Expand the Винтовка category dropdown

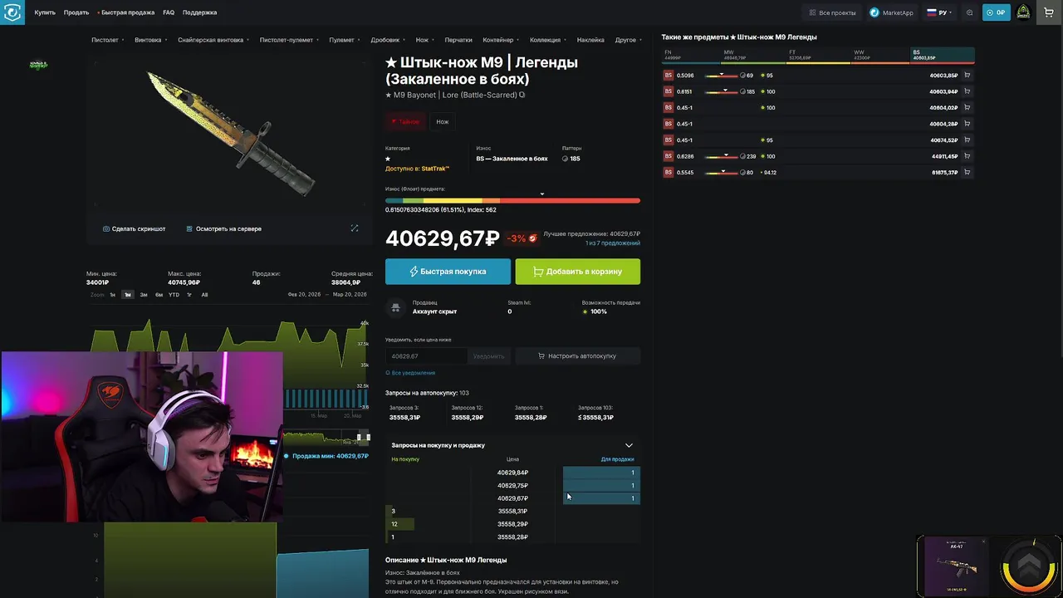pos(151,40)
